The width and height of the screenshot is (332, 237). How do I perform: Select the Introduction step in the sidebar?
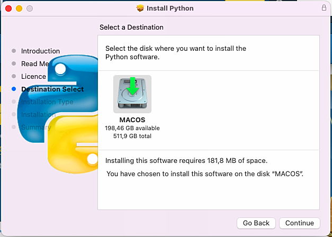point(40,51)
